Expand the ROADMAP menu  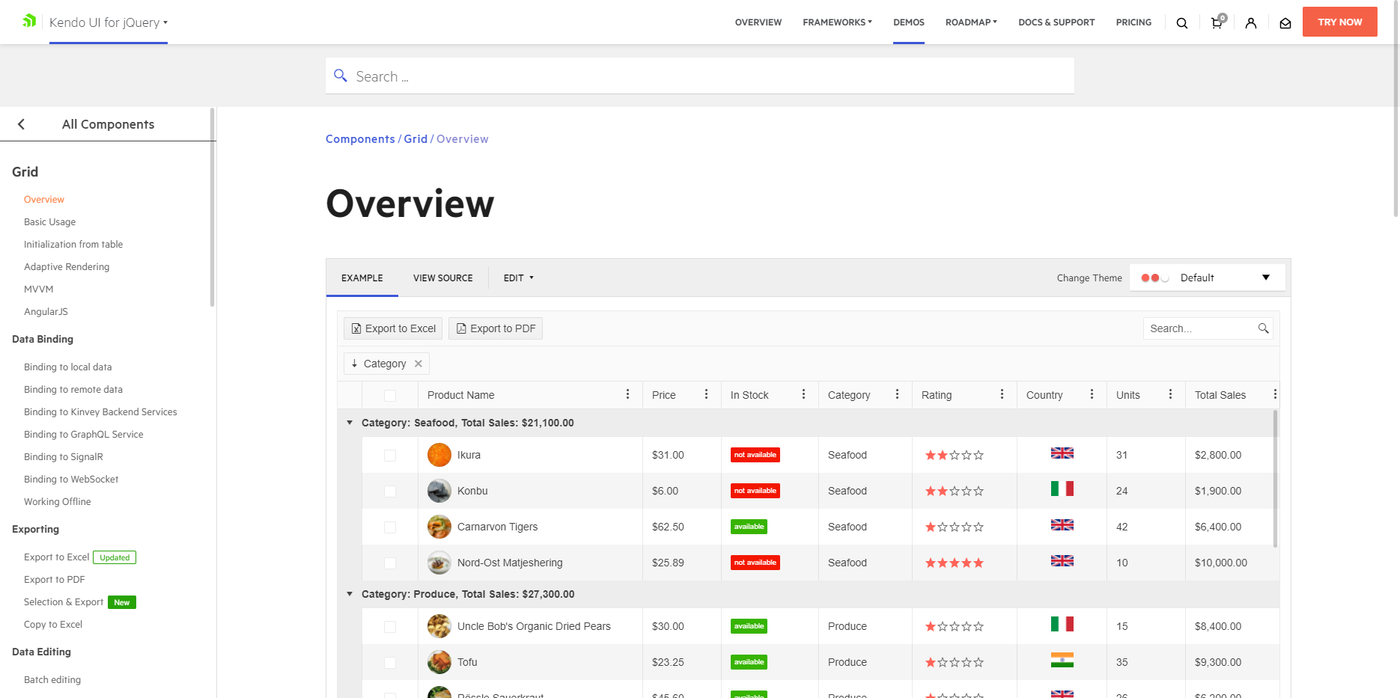[971, 22]
